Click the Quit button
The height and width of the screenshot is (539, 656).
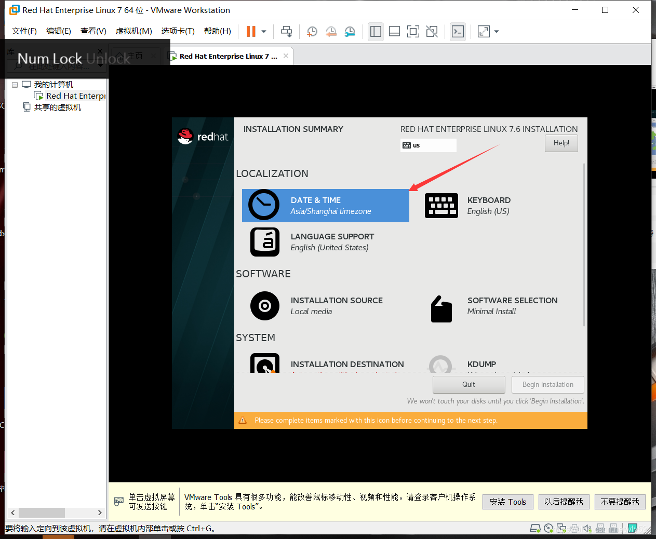[x=468, y=385]
